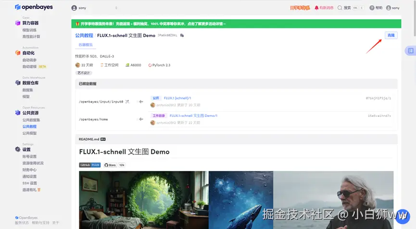416x229 pixels.
Task: Open 公共数据集 in the sidebar
Action: point(31,120)
